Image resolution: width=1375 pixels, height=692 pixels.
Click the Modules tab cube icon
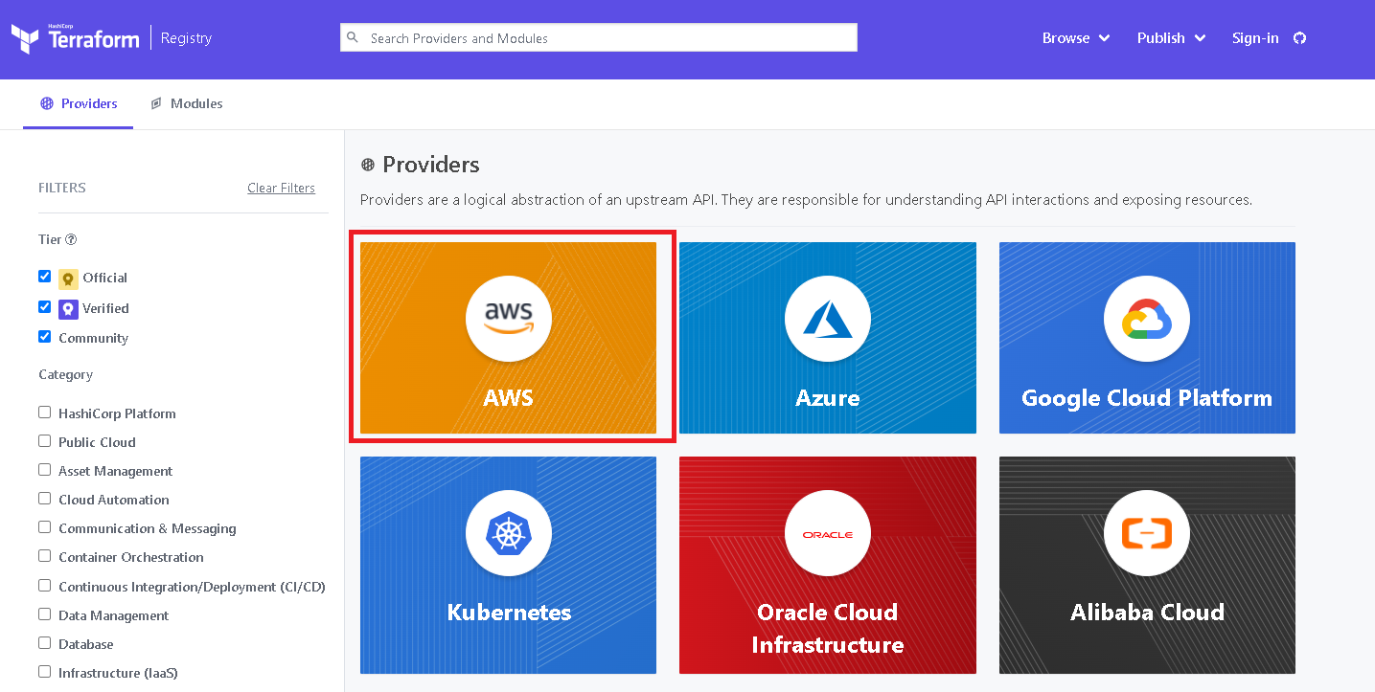tap(156, 103)
